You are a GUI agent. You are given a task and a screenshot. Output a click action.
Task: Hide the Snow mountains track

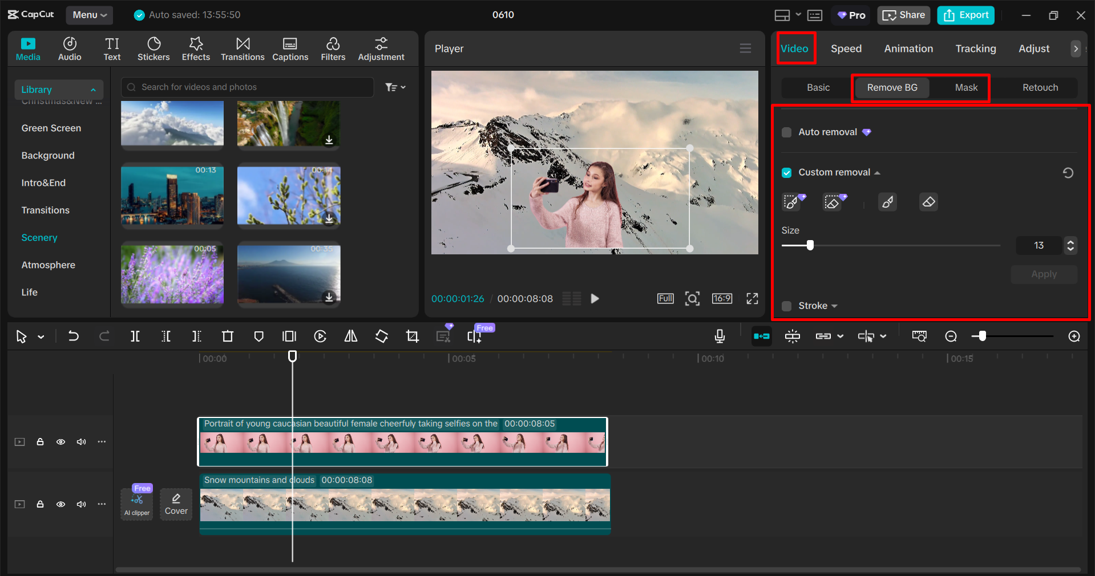pyautogui.click(x=60, y=504)
